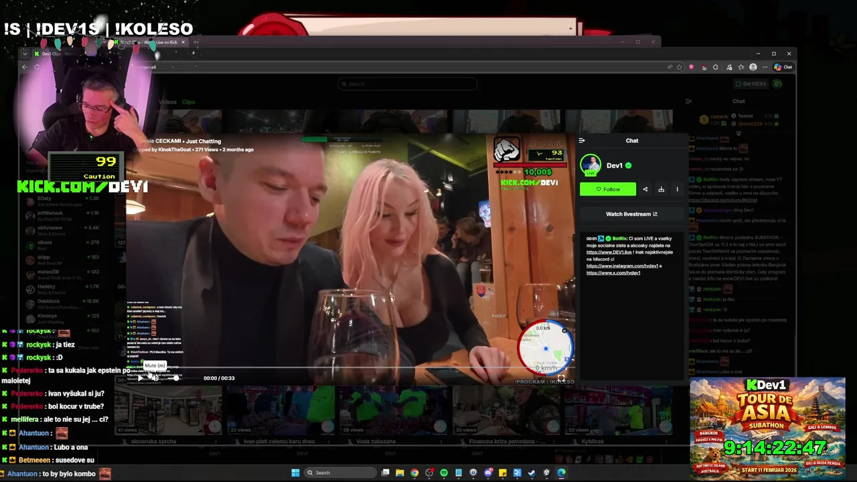Open Steam from the taskbar
The height and width of the screenshot is (482, 857).
[532, 473]
